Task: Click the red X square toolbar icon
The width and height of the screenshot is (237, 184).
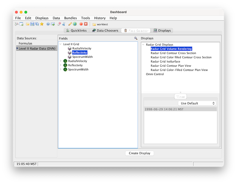Action: pos(86,24)
